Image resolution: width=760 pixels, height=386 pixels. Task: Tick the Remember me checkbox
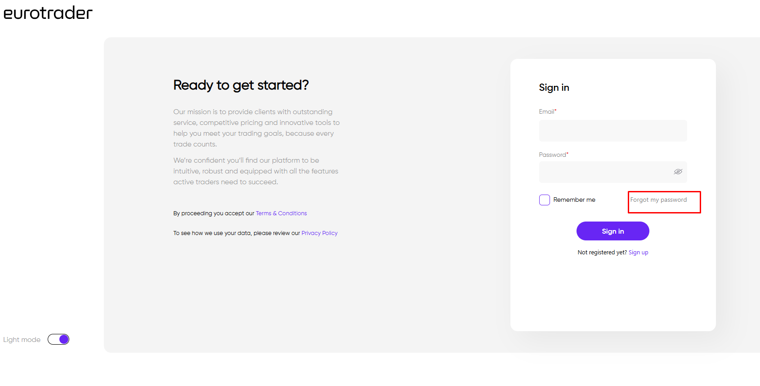[545, 200]
